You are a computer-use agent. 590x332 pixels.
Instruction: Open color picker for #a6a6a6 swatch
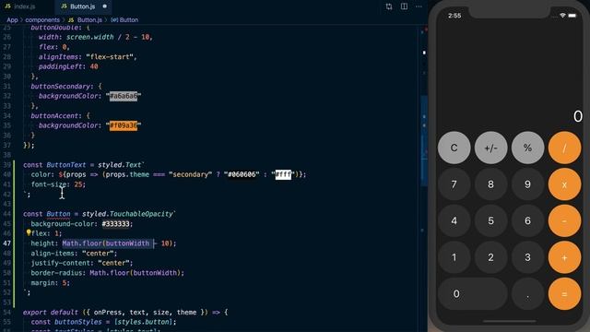(124, 96)
